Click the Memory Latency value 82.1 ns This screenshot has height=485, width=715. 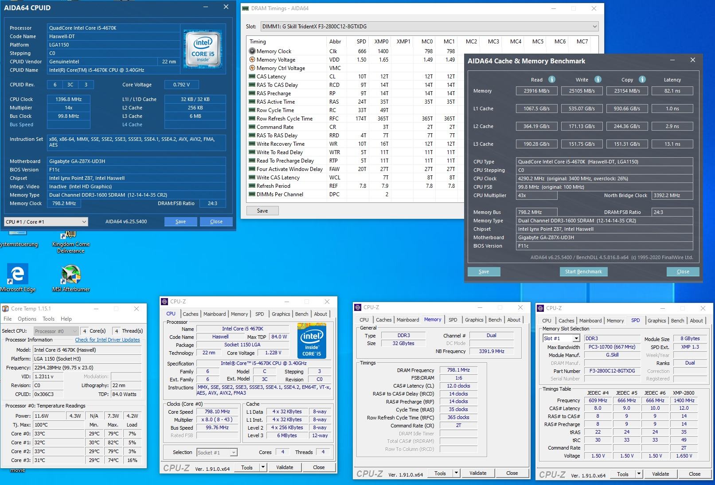pyautogui.click(x=672, y=91)
